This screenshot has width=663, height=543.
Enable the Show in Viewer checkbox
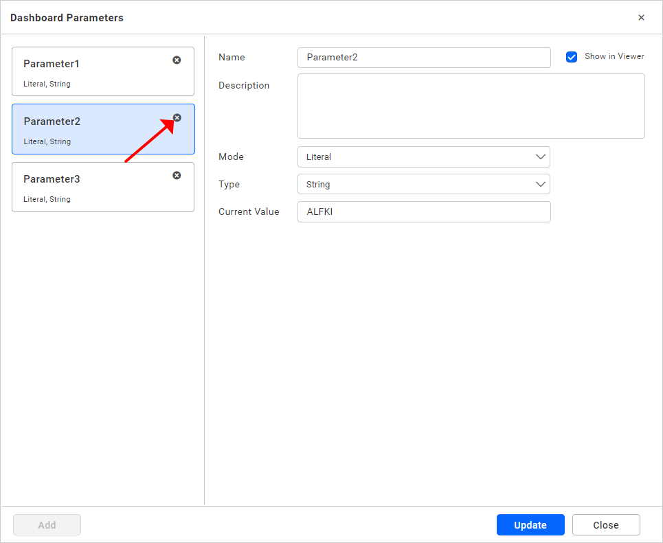572,57
